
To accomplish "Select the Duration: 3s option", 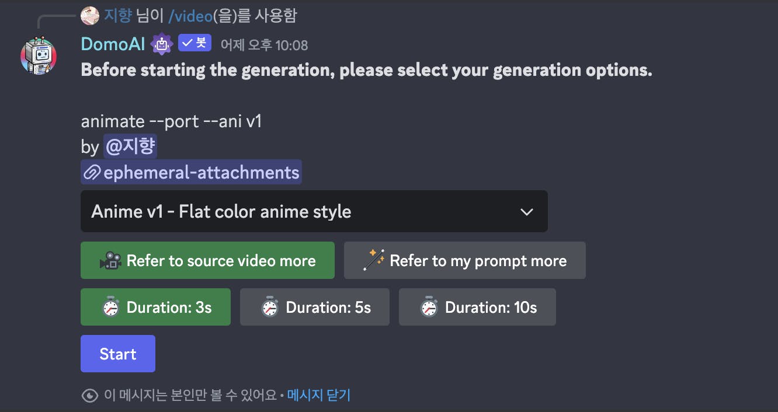I will tap(155, 307).
